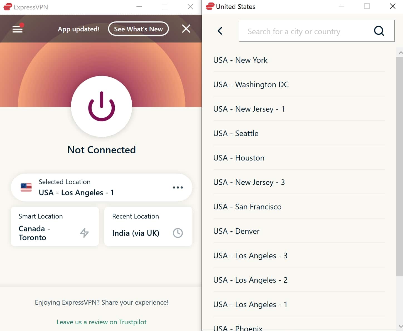The width and height of the screenshot is (403, 331).
Task: Click the US flag icon in Selected Location
Action: coord(26,187)
